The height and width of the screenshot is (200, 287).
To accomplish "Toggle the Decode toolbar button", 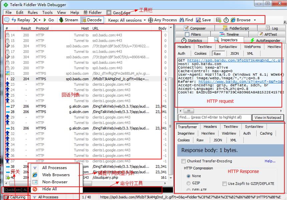I will tap(92, 20).
